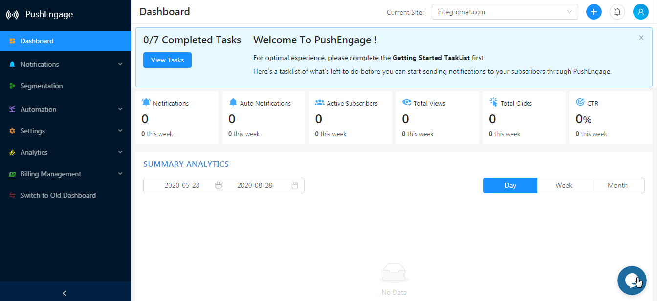This screenshot has width=657, height=301.
Task: Click the end date calendar icon
Action: tap(295, 185)
